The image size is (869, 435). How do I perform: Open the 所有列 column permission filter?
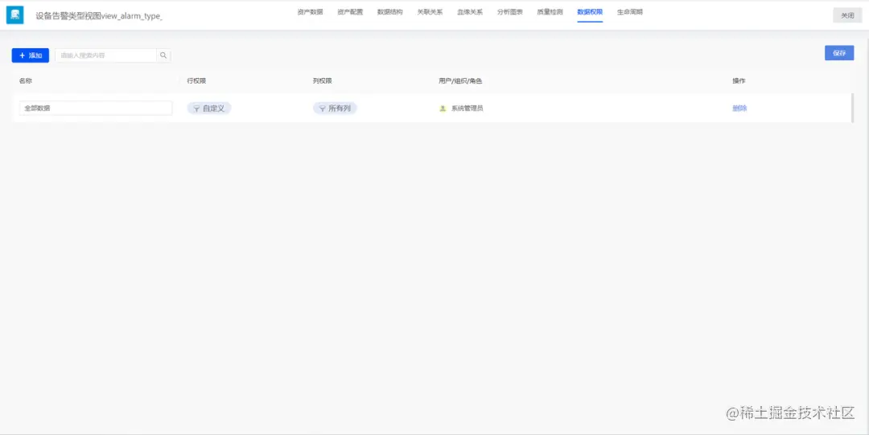pos(335,109)
